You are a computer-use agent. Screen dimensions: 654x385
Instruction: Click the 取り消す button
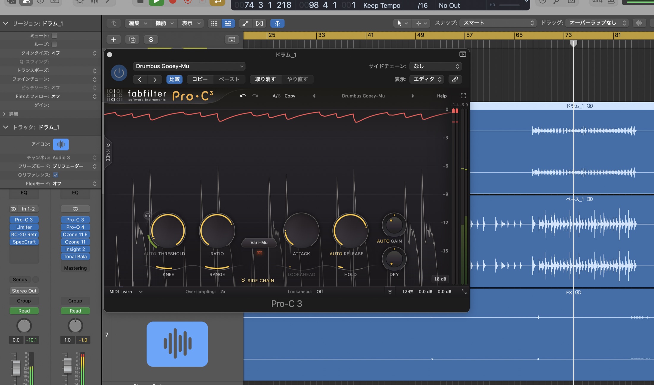click(265, 79)
